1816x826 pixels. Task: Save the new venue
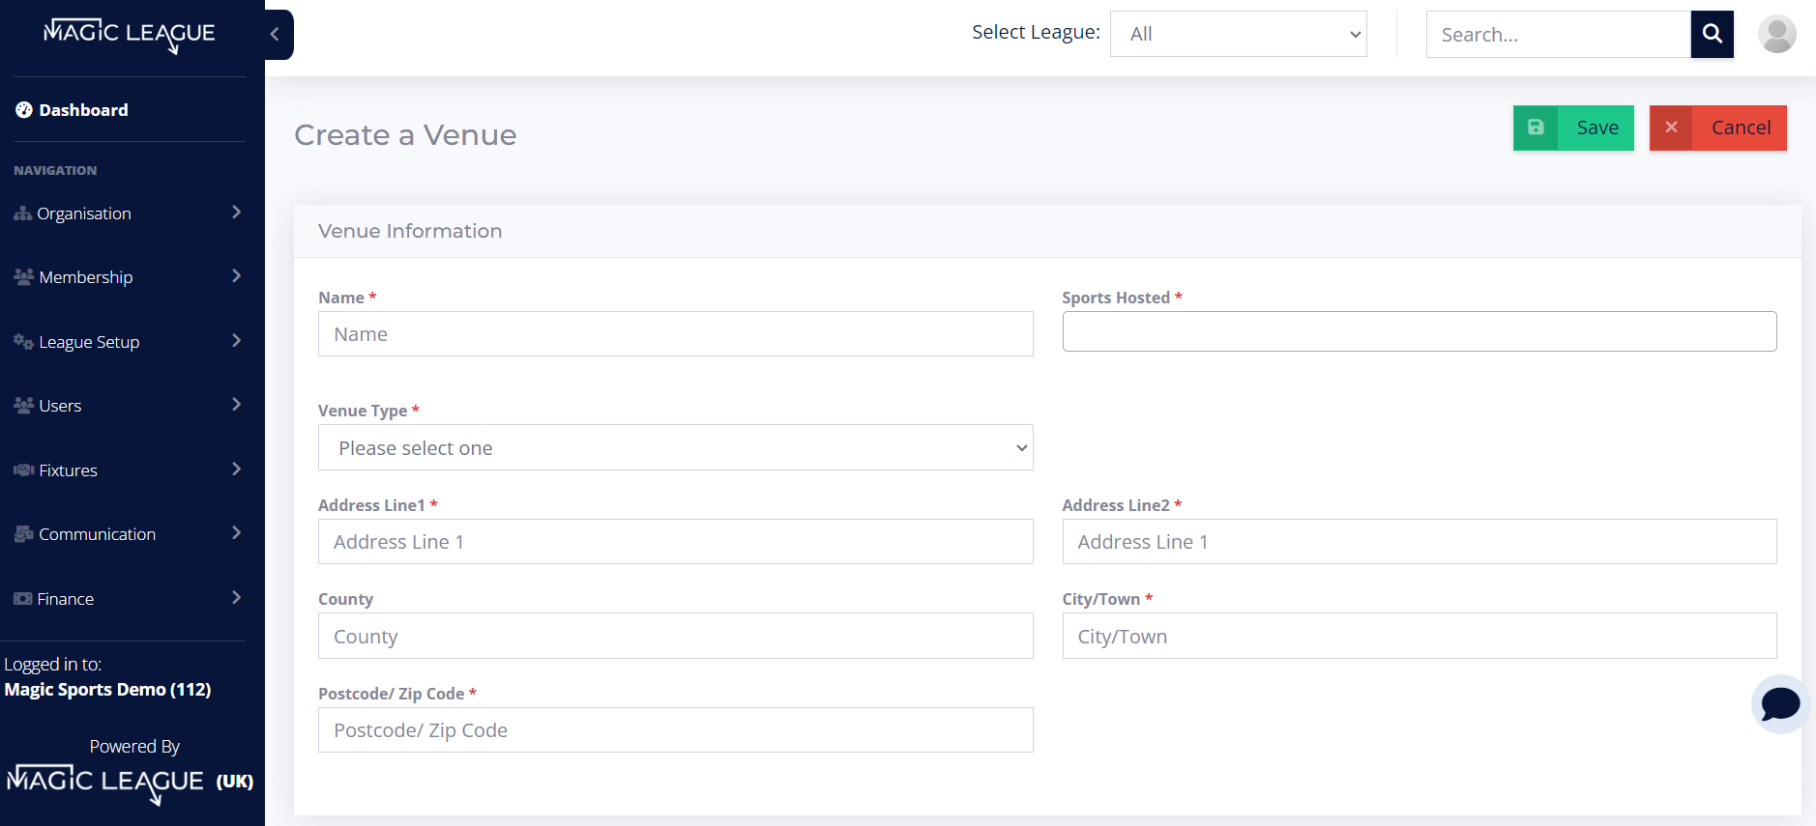click(x=1573, y=128)
